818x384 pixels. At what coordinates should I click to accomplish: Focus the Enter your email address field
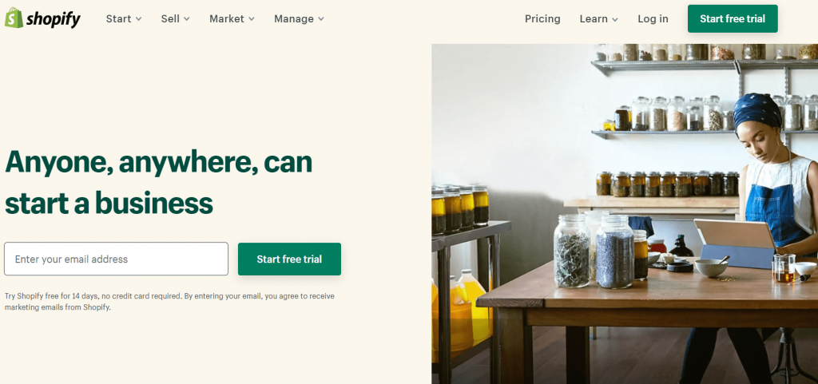pos(117,259)
